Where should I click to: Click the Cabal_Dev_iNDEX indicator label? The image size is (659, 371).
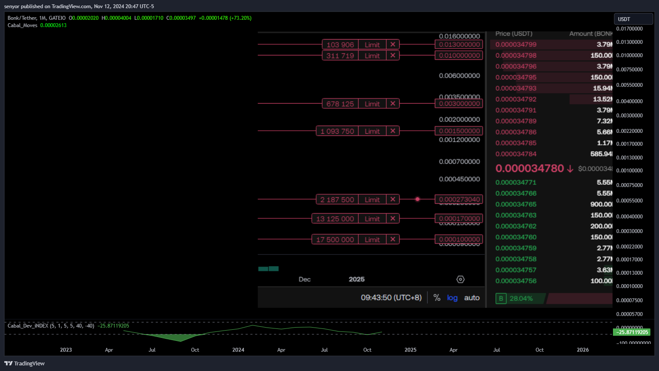50,326
